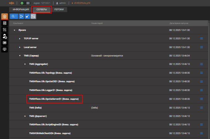The image size is (210, 139).
Task: Open the home section in the sidebar
Action: (x=4, y=16)
